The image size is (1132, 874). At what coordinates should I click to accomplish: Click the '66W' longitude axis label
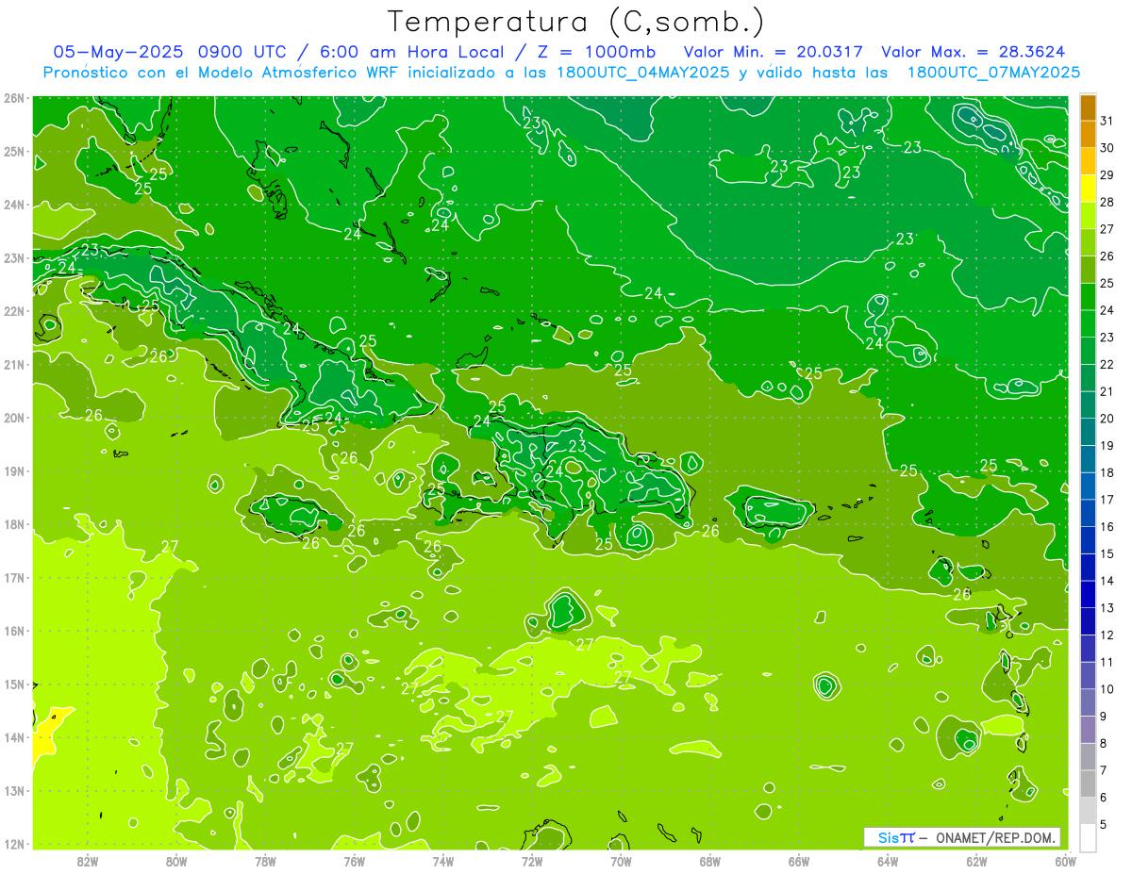798,860
